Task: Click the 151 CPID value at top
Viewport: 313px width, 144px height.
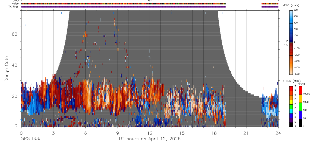Action: pos(150,1)
